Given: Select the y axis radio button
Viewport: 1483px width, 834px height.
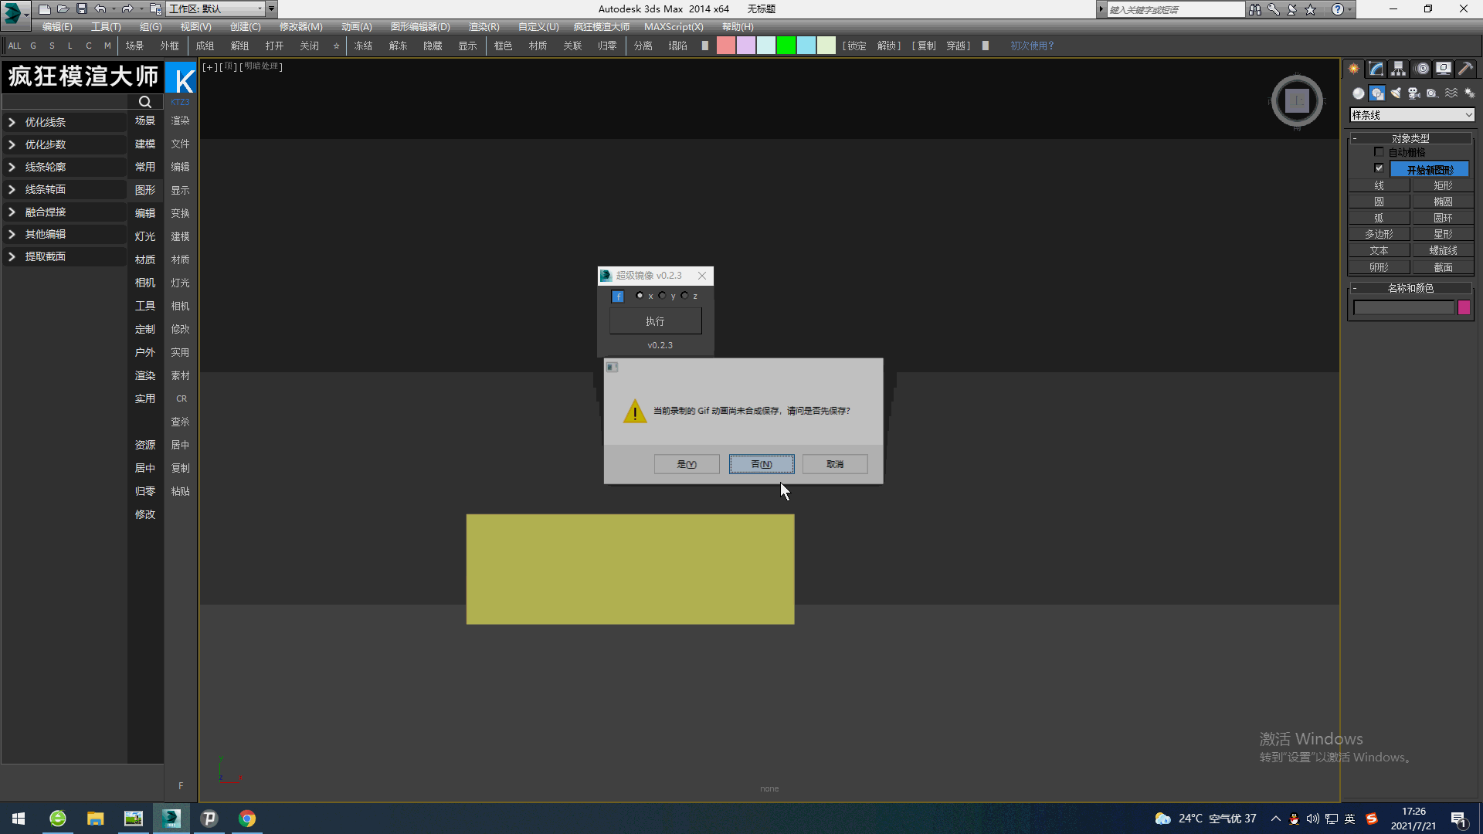Looking at the screenshot, I should pos(663,296).
